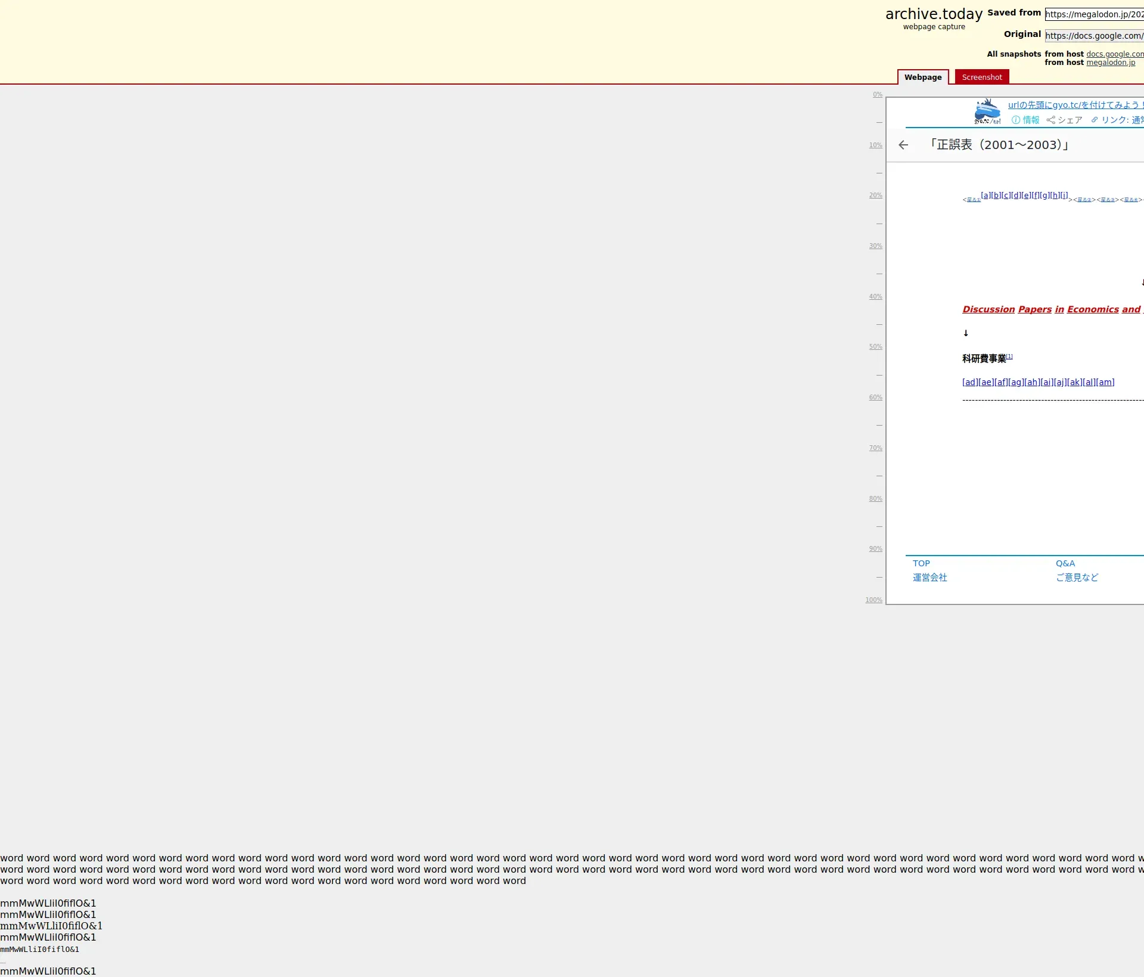Open the ご意見など footer link
The height and width of the screenshot is (977, 1144).
[1077, 577]
